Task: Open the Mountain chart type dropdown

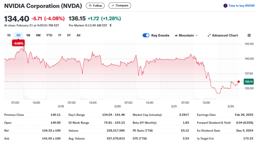Action: click(186, 35)
